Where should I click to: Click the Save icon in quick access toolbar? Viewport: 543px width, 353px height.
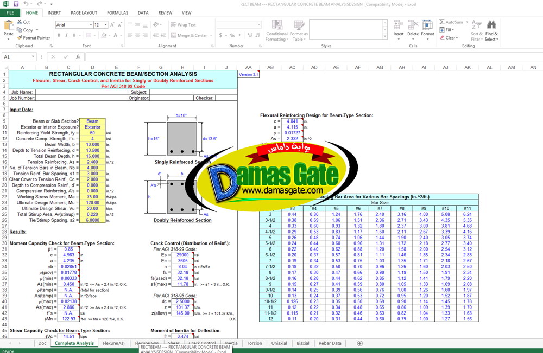click(x=16, y=4)
